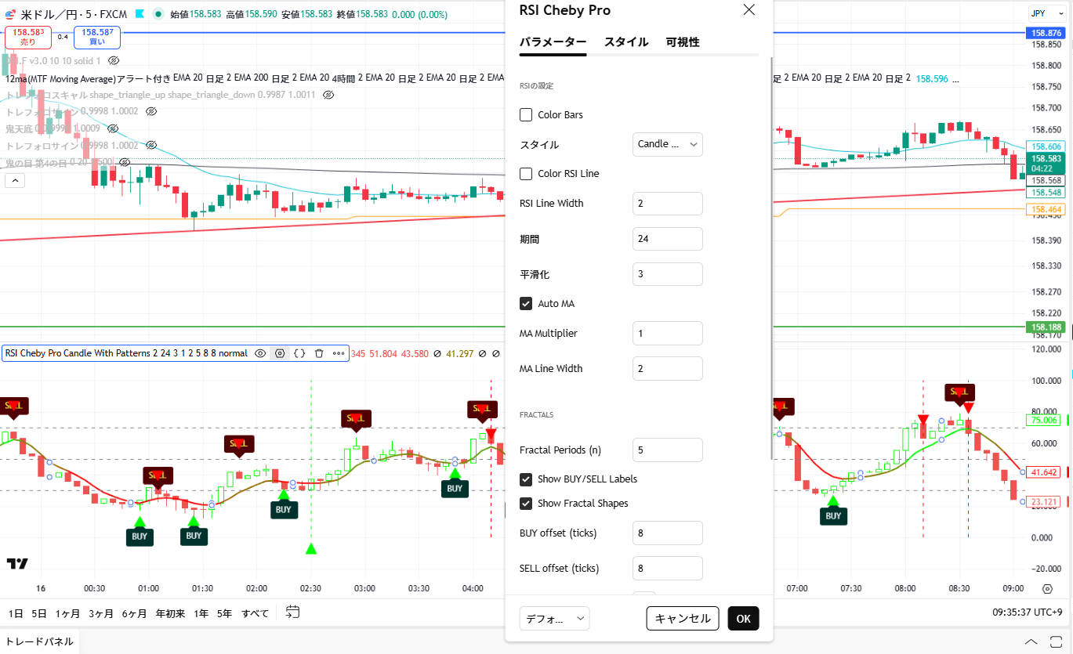This screenshot has height=654, width=1073.
Task: Hide the RSI Cheby Pro indicator with eye icon
Action: pos(261,353)
